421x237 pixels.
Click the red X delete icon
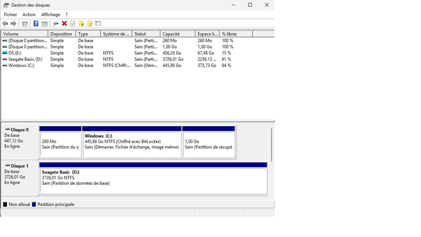click(64, 24)
